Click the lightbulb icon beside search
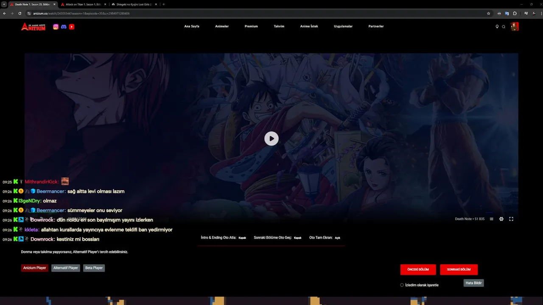The height and width of the screenshot is (305, 543). [x=497, y=27]
